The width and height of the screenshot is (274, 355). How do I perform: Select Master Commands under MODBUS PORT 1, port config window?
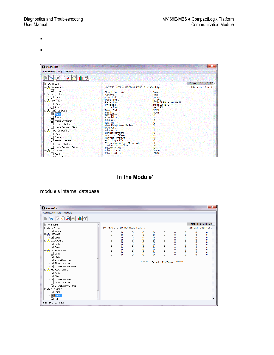click(63, 121)
